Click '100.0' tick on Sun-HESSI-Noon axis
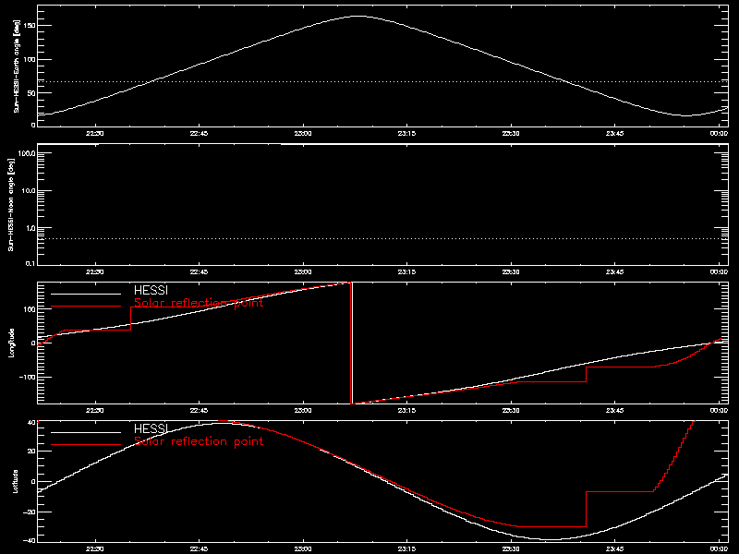The height and width of the screenshot is (554, 739). pyautogui.click(x=27, y=153)
